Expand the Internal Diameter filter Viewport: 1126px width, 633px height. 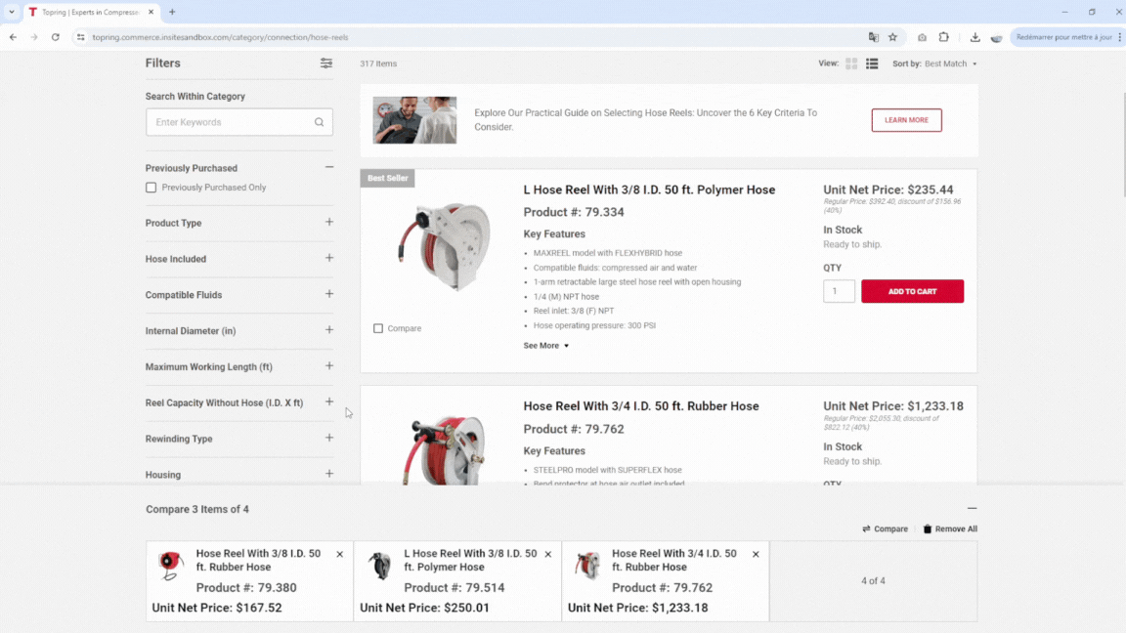pos(328,330)
